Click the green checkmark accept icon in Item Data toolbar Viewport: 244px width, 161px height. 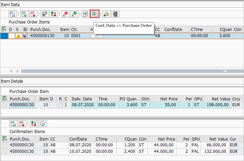[x=74, y=14]
